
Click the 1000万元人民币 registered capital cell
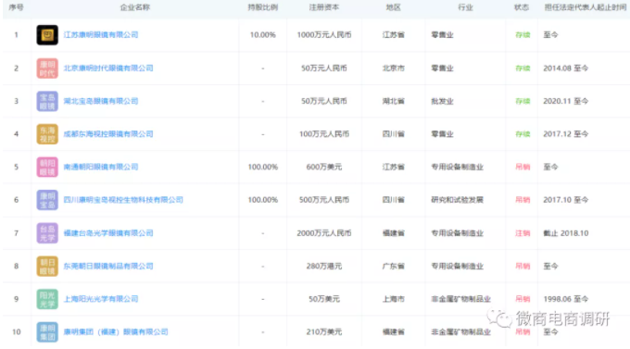pos(324,35)
